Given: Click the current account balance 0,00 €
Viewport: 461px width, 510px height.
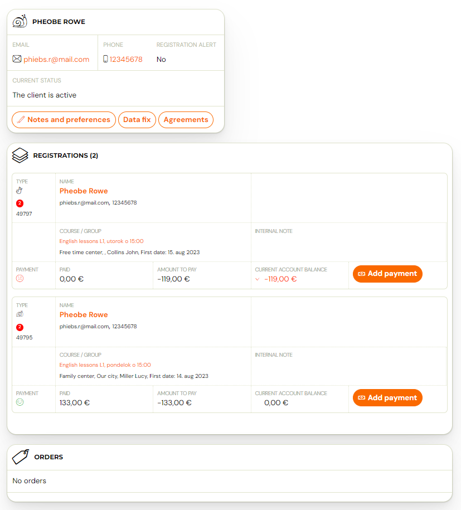Looking at the screenshot, I should (x=276, y=402).
